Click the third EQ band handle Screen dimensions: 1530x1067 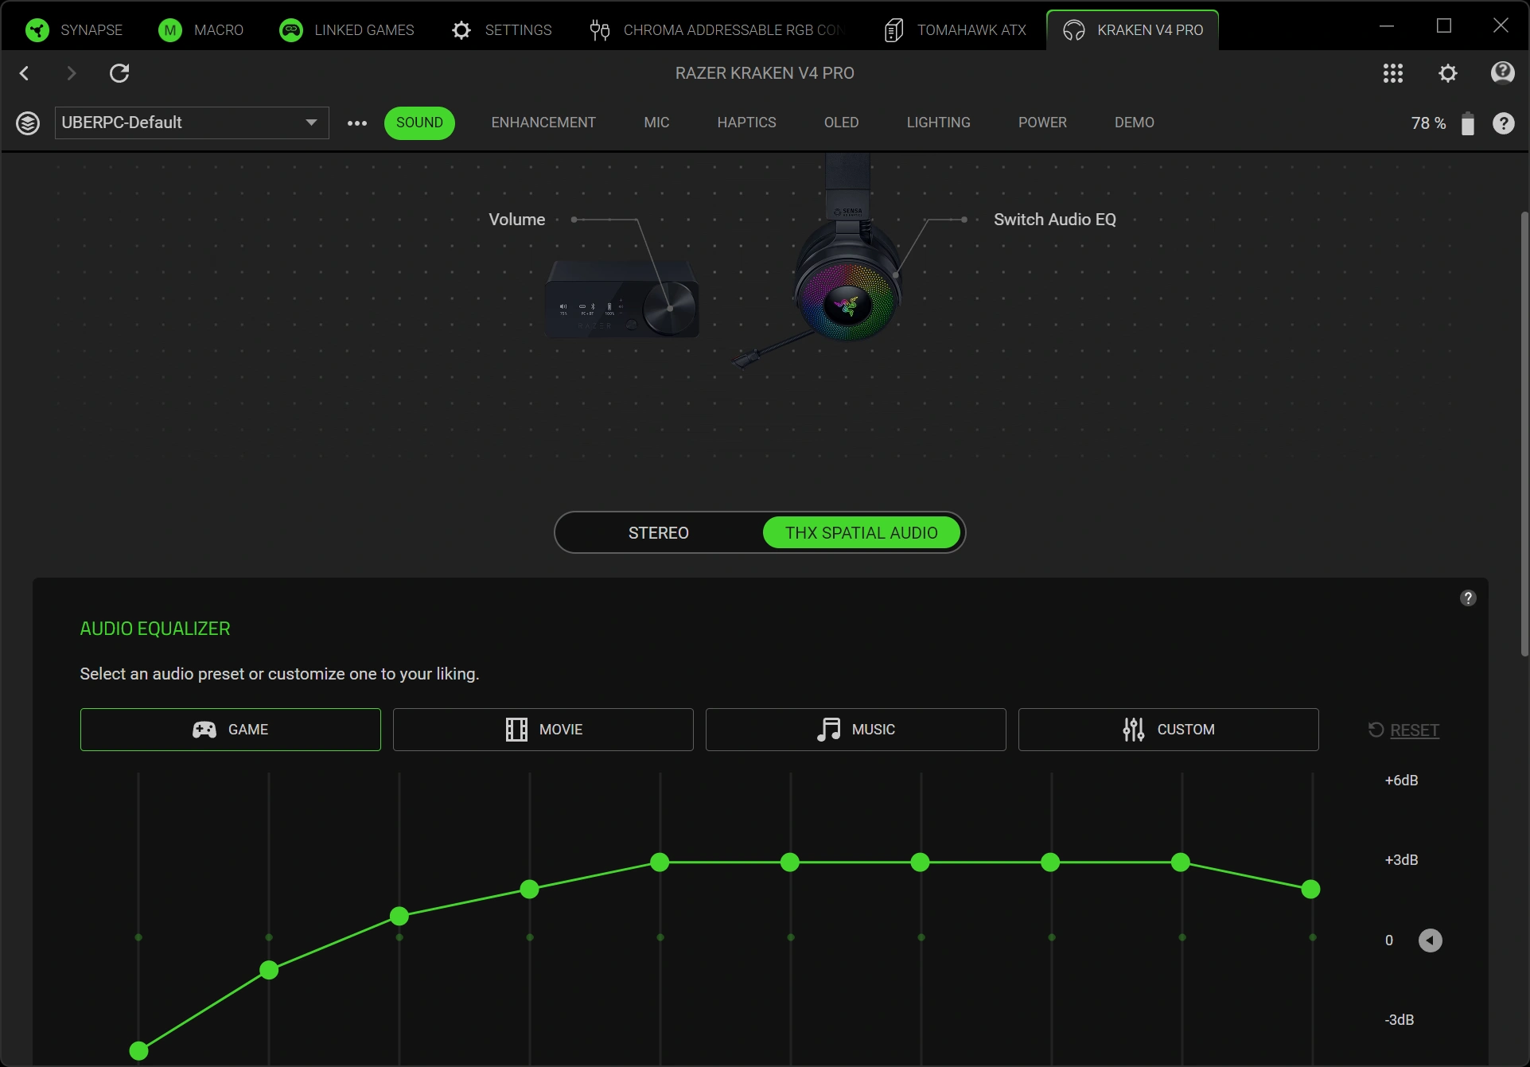pos(399,916)
